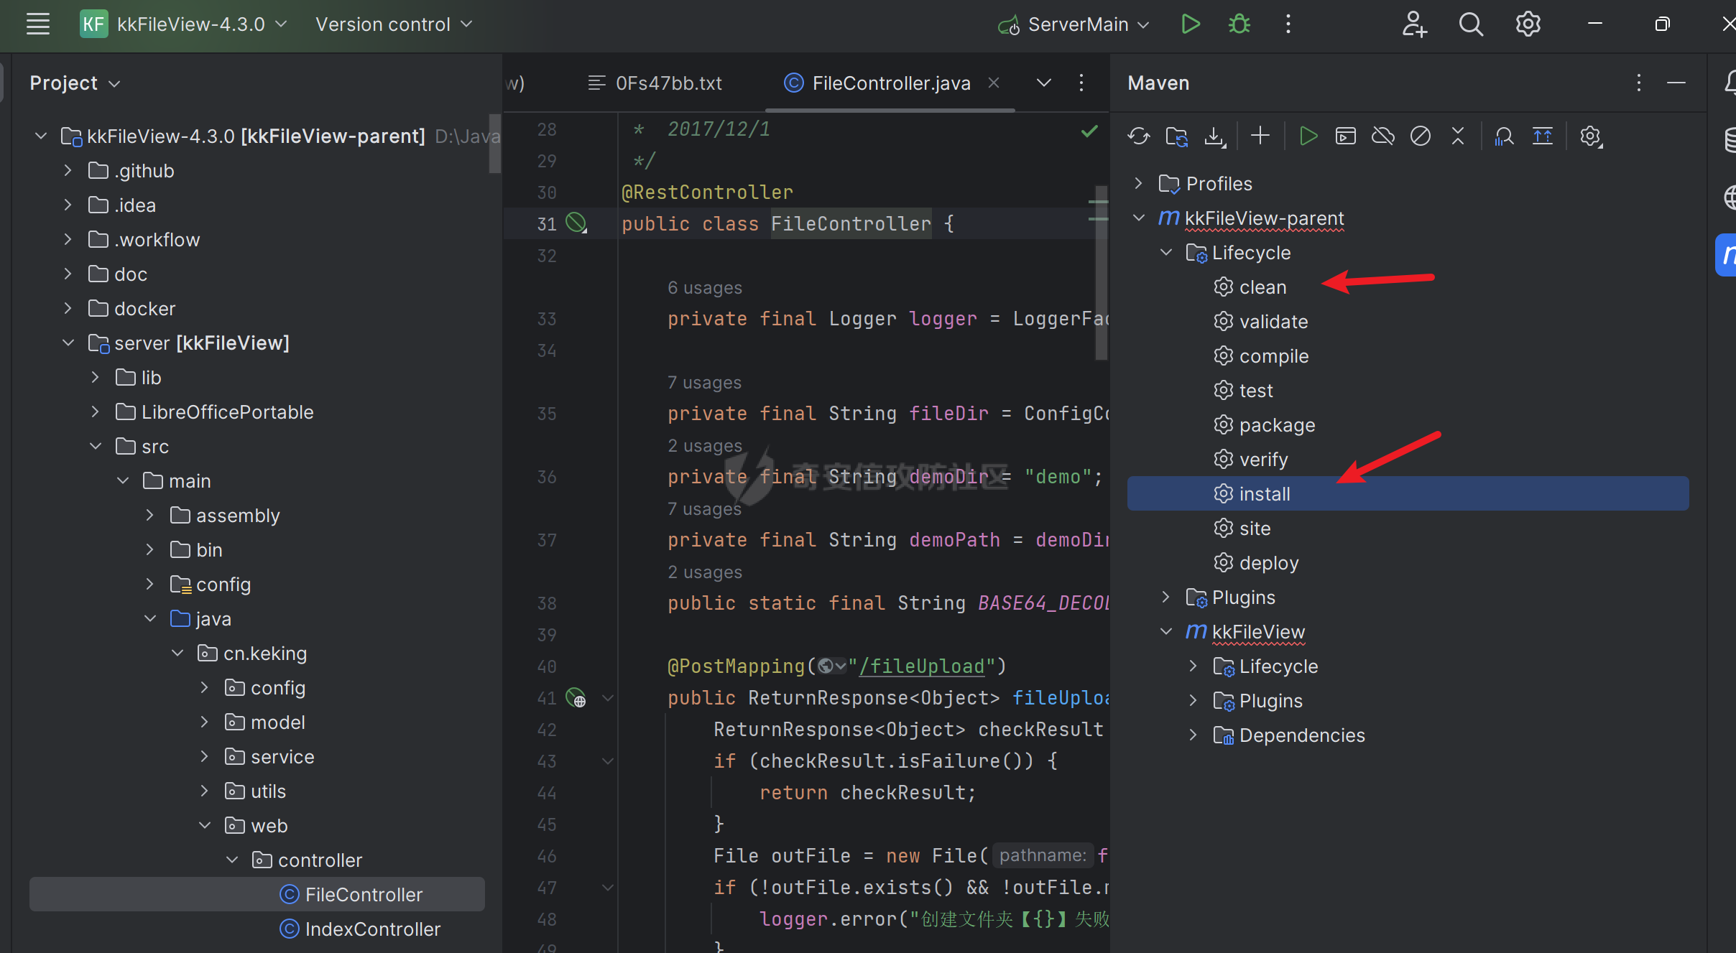This screenshot has width=1736, height=953.
Task: Download sources and documentation in Maven
Action: [1215, 136]
